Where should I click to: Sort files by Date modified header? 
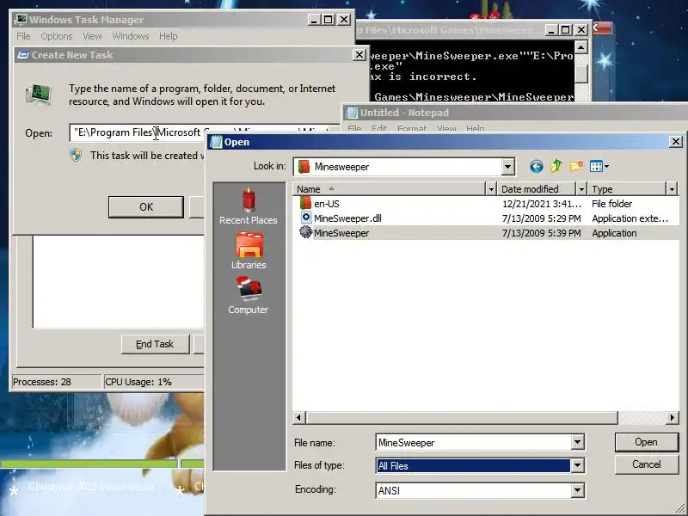tap(537, 189)
